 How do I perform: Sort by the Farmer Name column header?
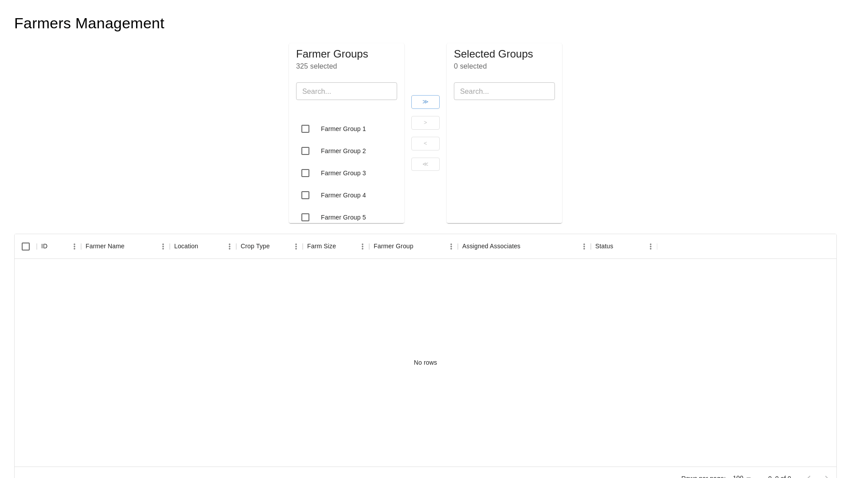pyautogui.click(x=105, y=246)
